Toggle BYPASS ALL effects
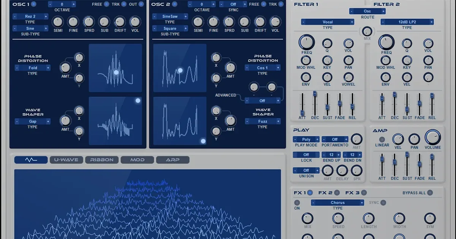This screenshot has height=239, width=456. (x=430, y=193)
